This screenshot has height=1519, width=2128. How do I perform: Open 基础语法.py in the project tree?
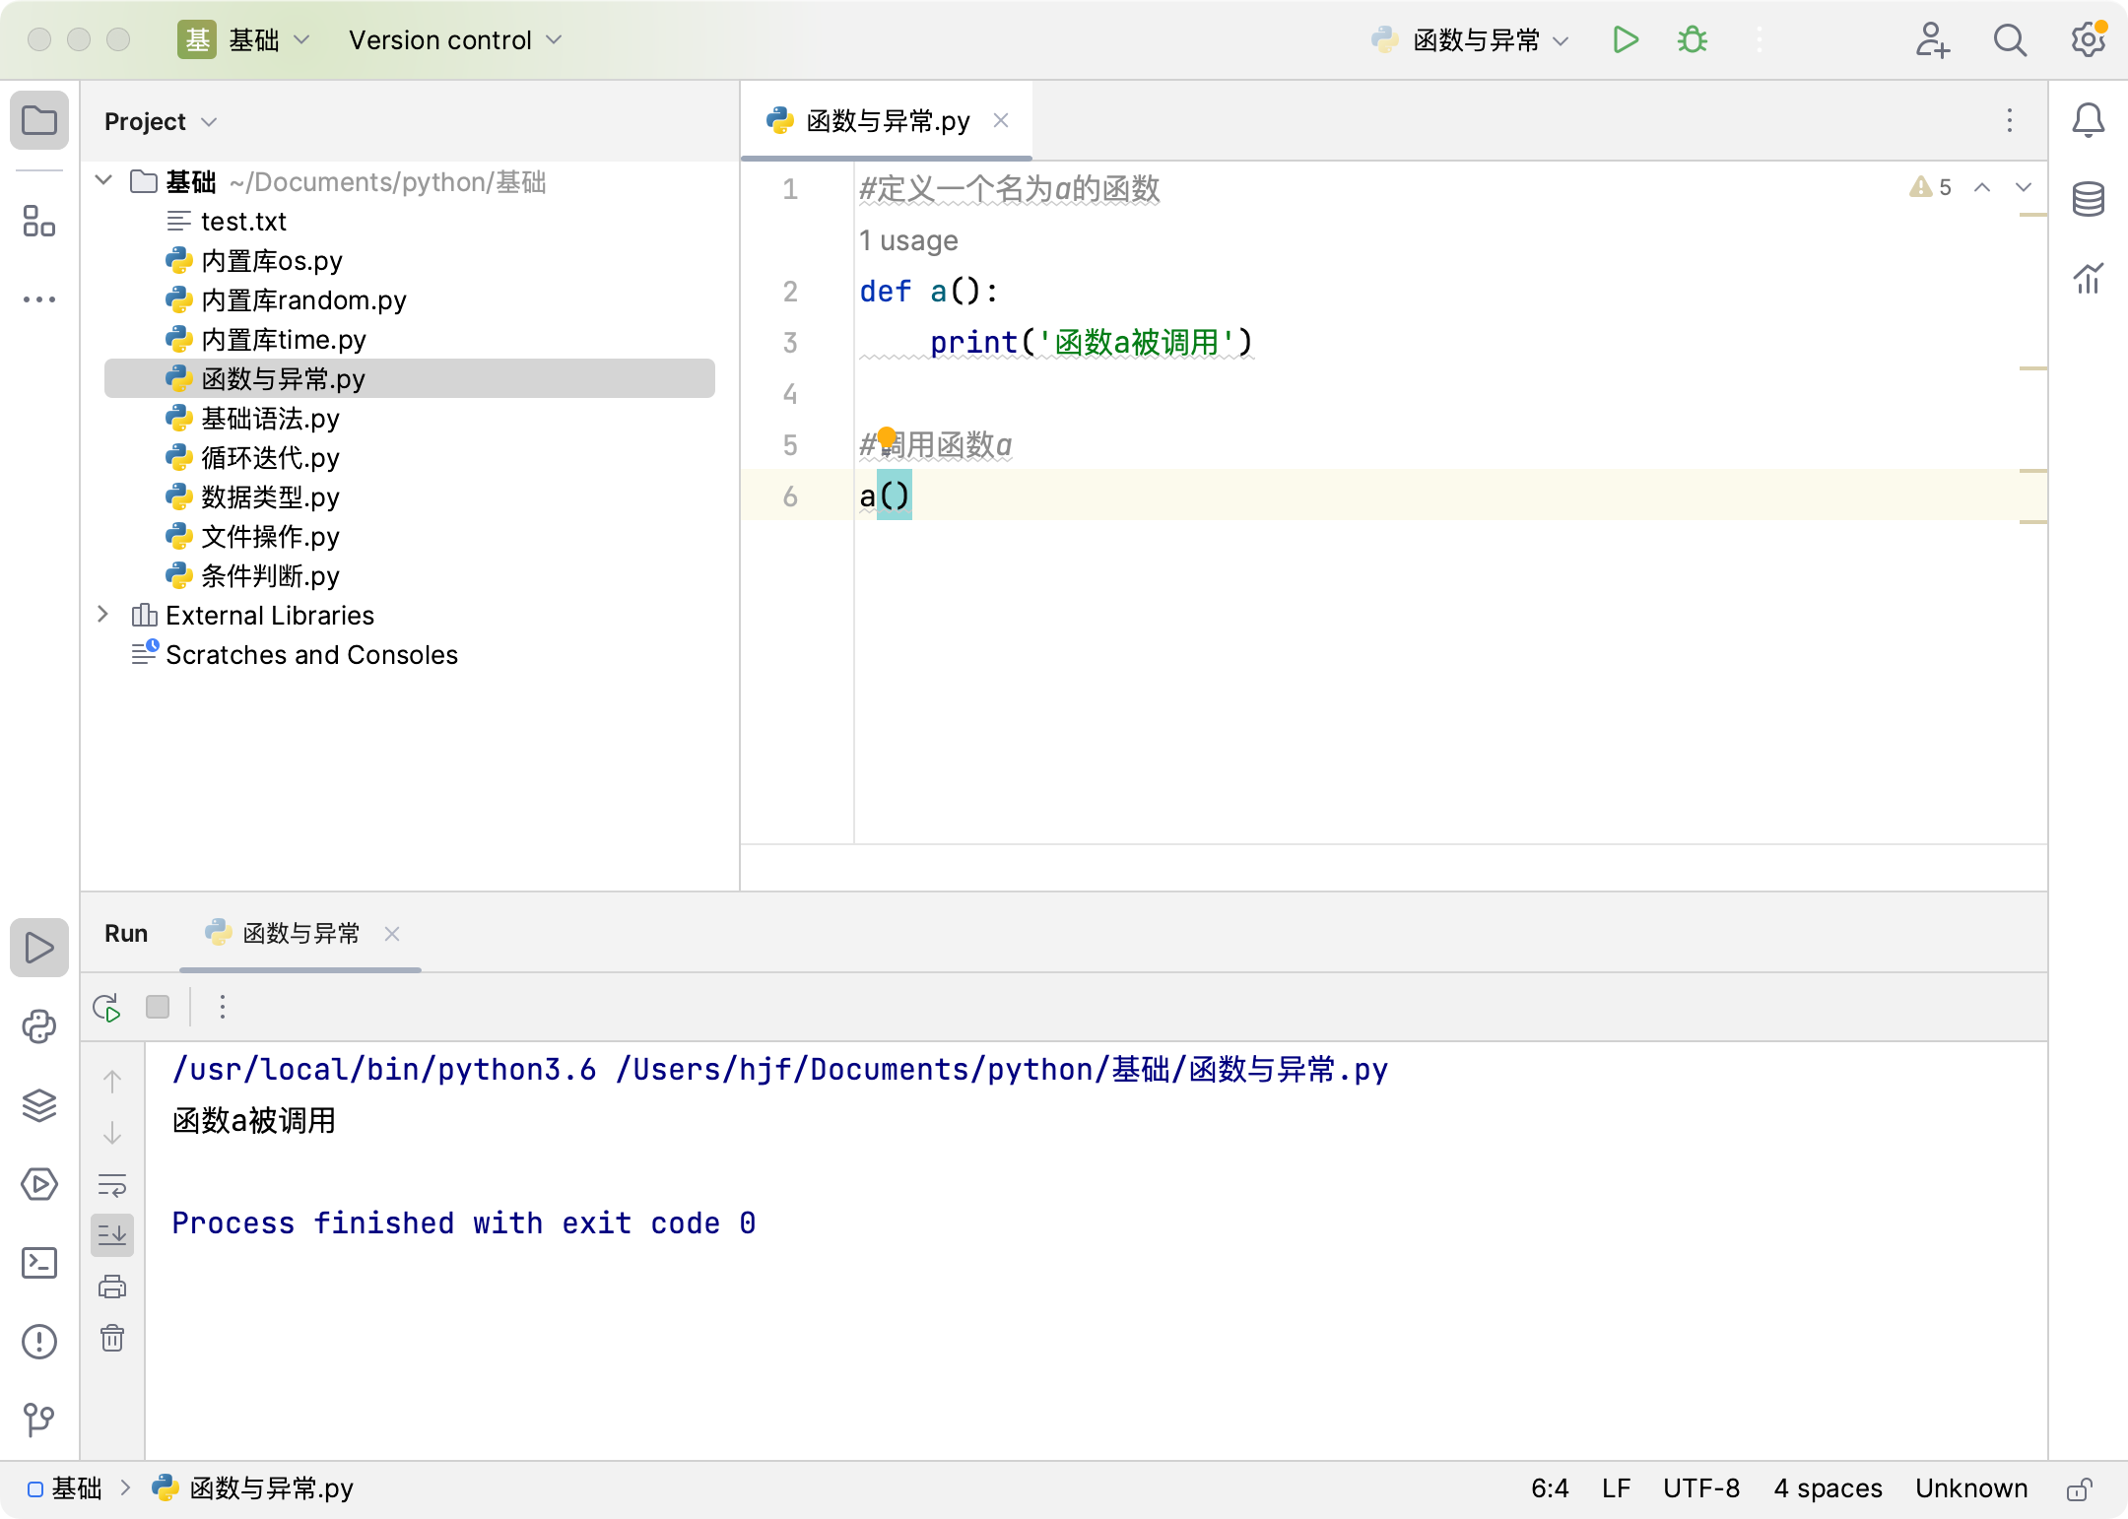click(270, 419)
